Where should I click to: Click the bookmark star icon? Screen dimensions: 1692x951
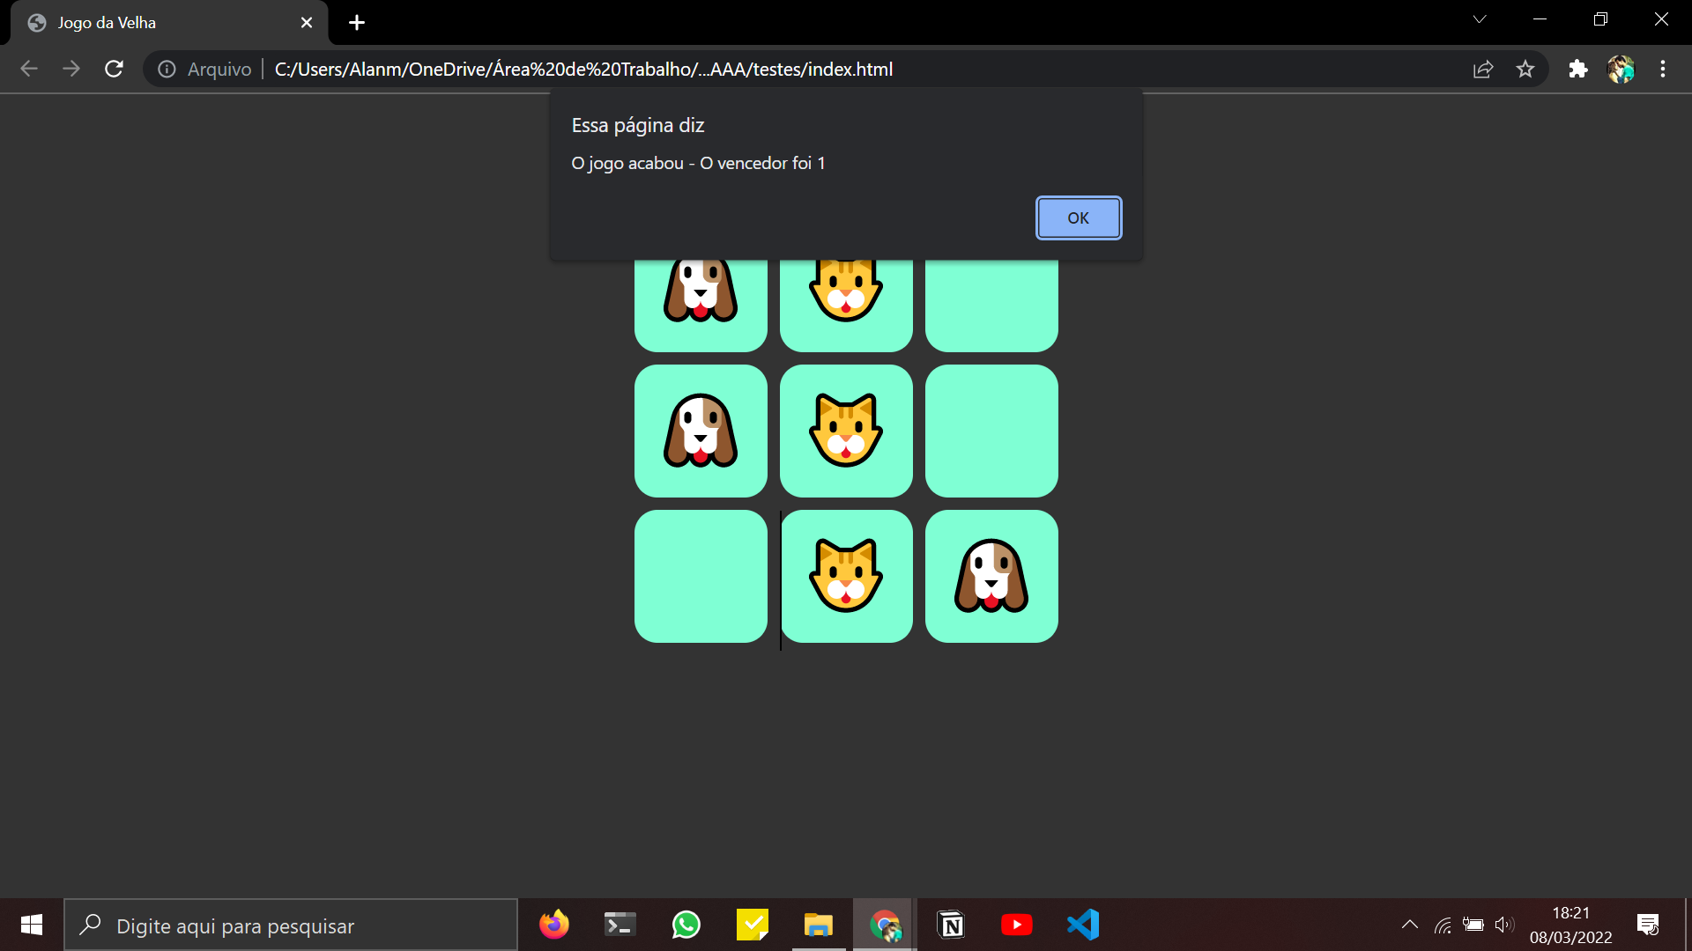click(1525, 69)
